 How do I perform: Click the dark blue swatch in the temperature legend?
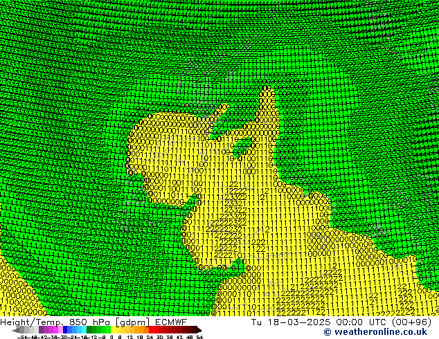(x=65, y=329)
